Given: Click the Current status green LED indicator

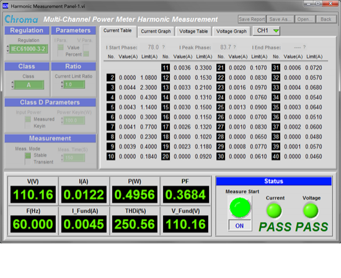Looking at the screenshot, I should tap(274, 211).
